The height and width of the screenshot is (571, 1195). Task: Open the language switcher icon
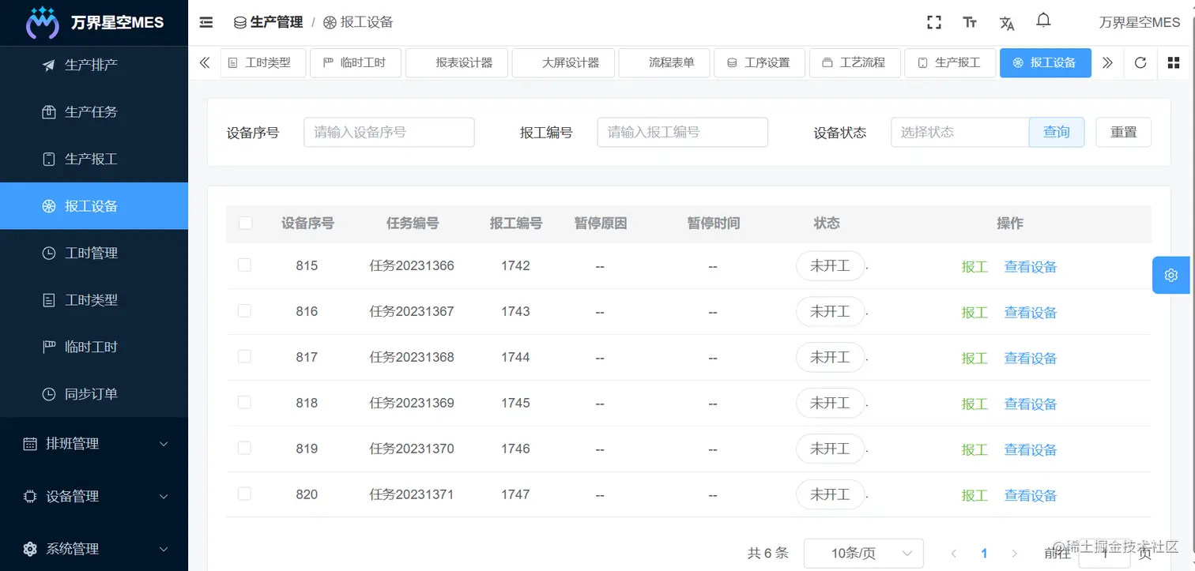[1007, 23]
